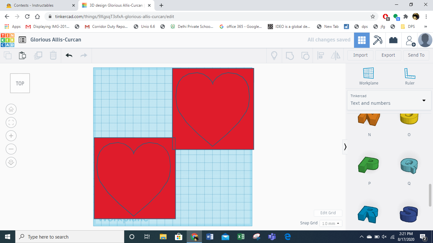Select the dark blue letter S shape

[x=409, y=215]
